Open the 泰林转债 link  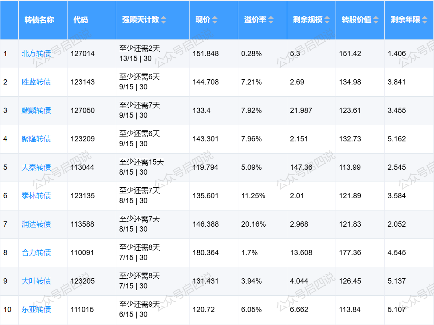tap(36, 196)
